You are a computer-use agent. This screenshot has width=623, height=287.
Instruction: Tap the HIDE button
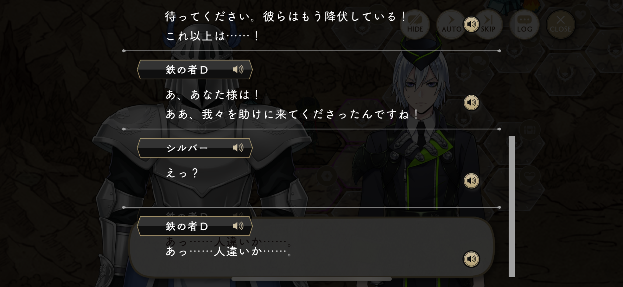click(x=415, y=24)
